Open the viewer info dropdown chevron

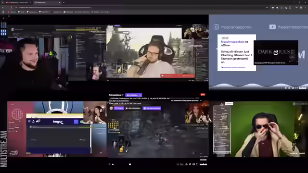201,100
